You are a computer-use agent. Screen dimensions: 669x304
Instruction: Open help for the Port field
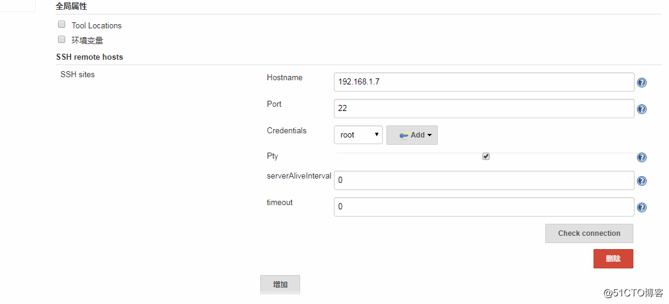click(x=641, y=109)
